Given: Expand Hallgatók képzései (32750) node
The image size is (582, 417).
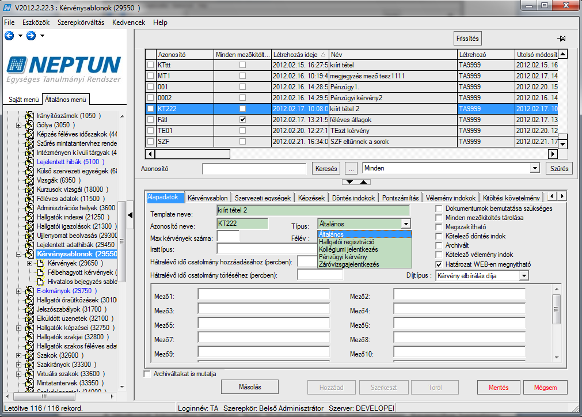Looking at the screenshot, I should [x=18, y=328].
